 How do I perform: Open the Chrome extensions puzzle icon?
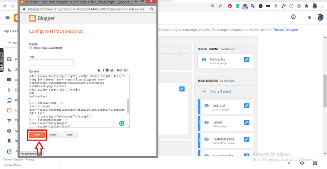307,6
